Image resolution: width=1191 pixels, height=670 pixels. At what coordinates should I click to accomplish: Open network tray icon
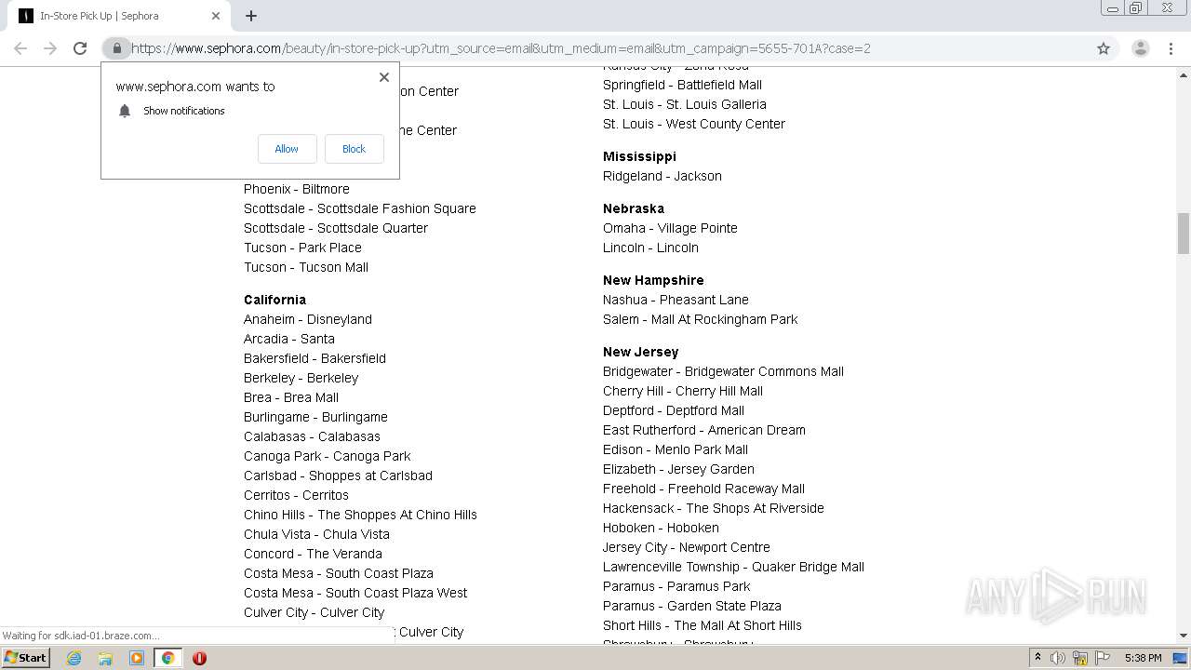coord(1079,658)
